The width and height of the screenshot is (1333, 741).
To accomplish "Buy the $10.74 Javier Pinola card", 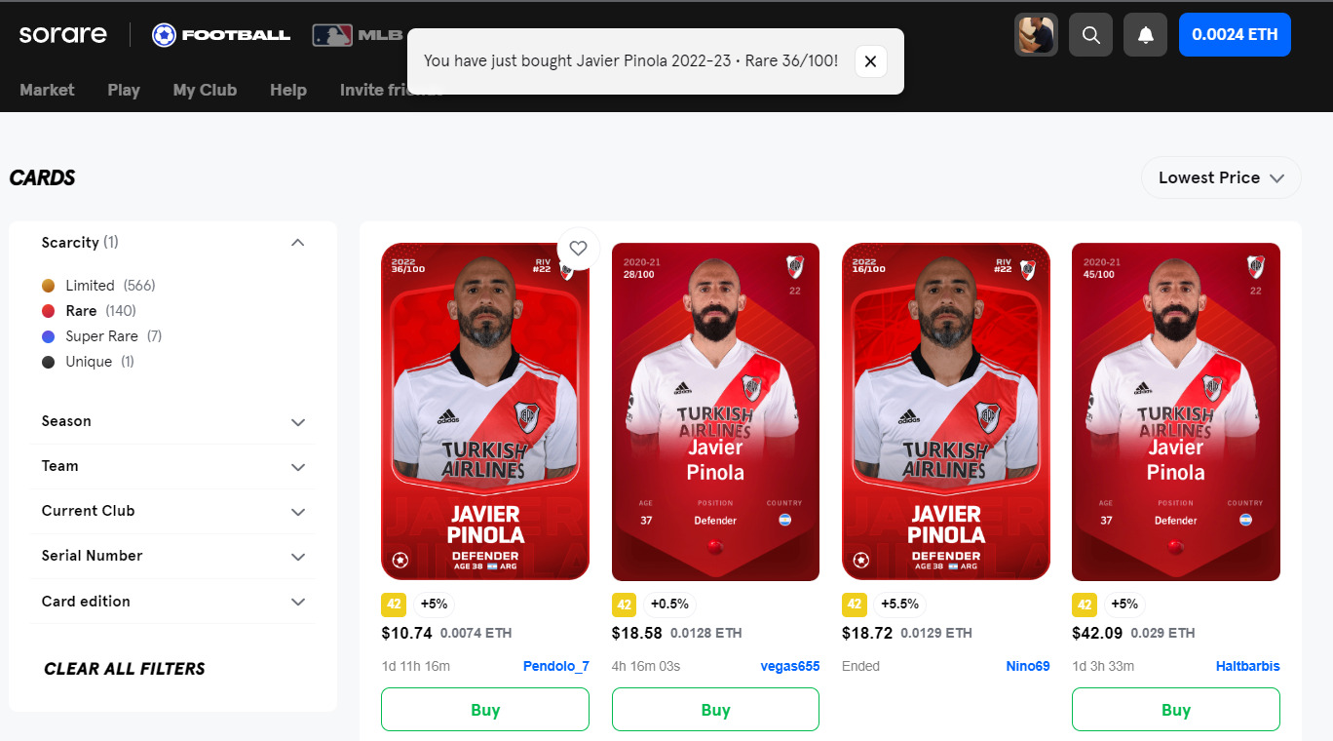I will pos(485,710).
